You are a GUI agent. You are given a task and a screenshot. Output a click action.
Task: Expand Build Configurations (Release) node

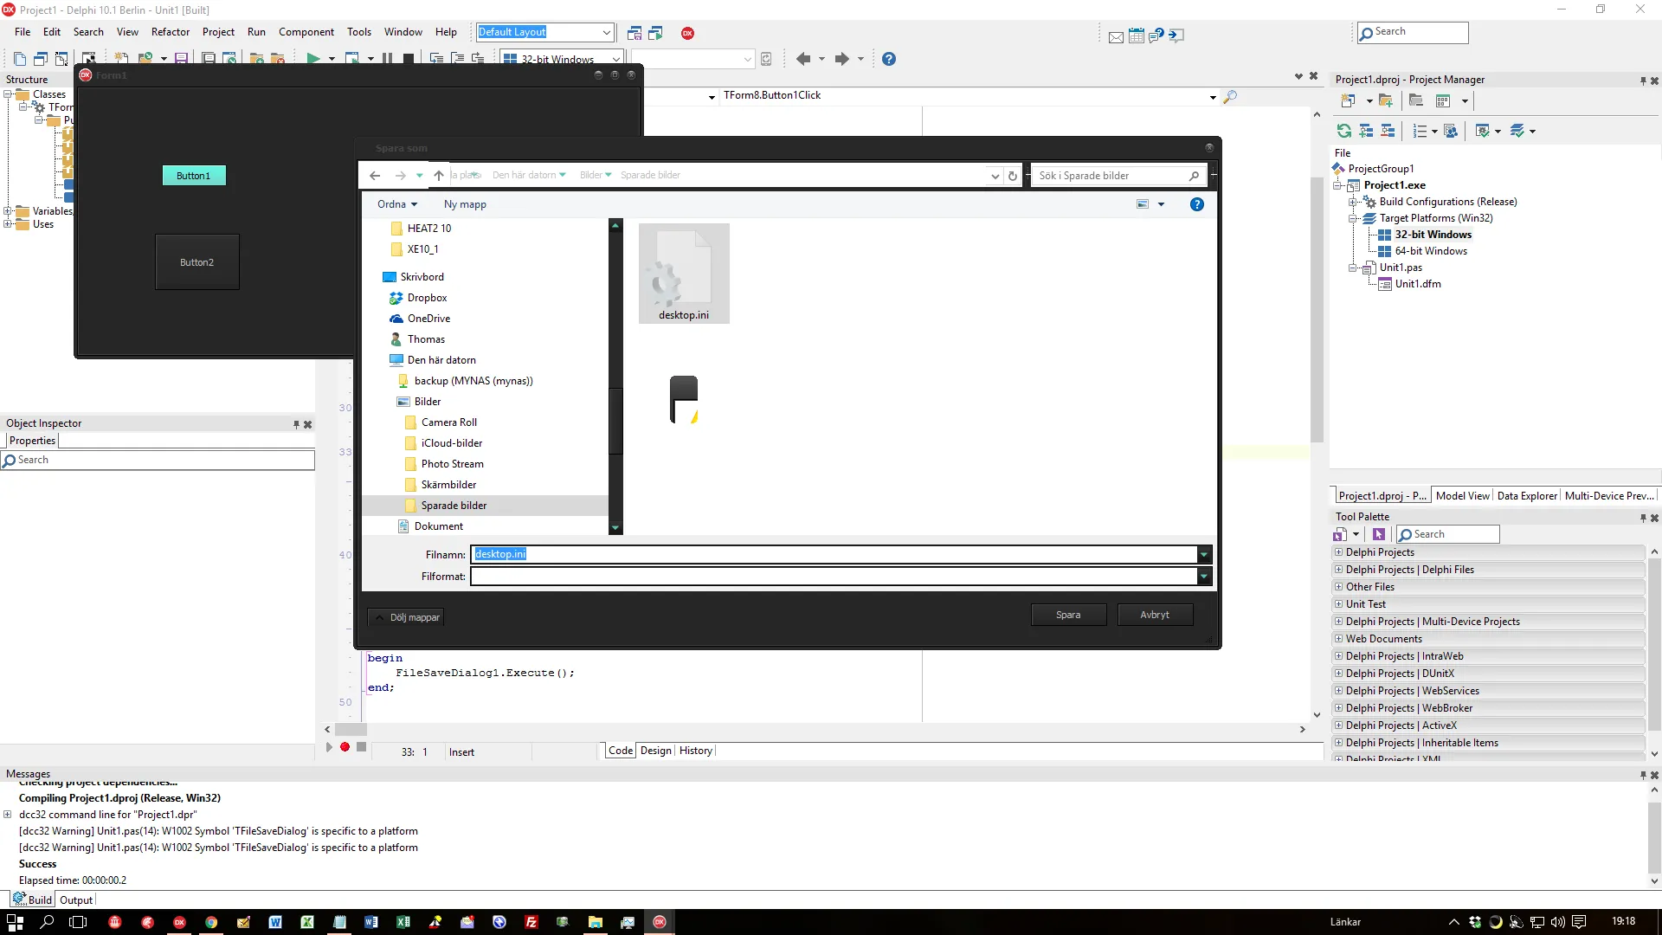1353,202
